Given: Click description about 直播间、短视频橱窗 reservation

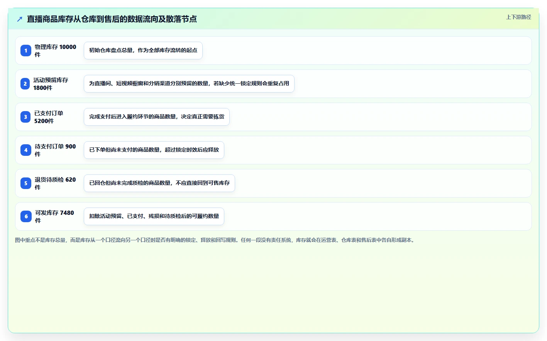Looking at the screenshot, I should [x=189, y=84].
